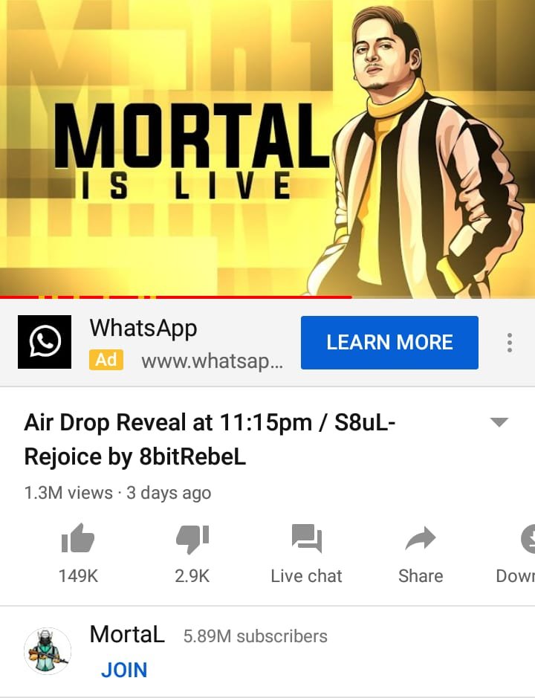Open WhatsApp ad logo icon
The height and width of the screenshot is (698, 535).
coord(45,342)
